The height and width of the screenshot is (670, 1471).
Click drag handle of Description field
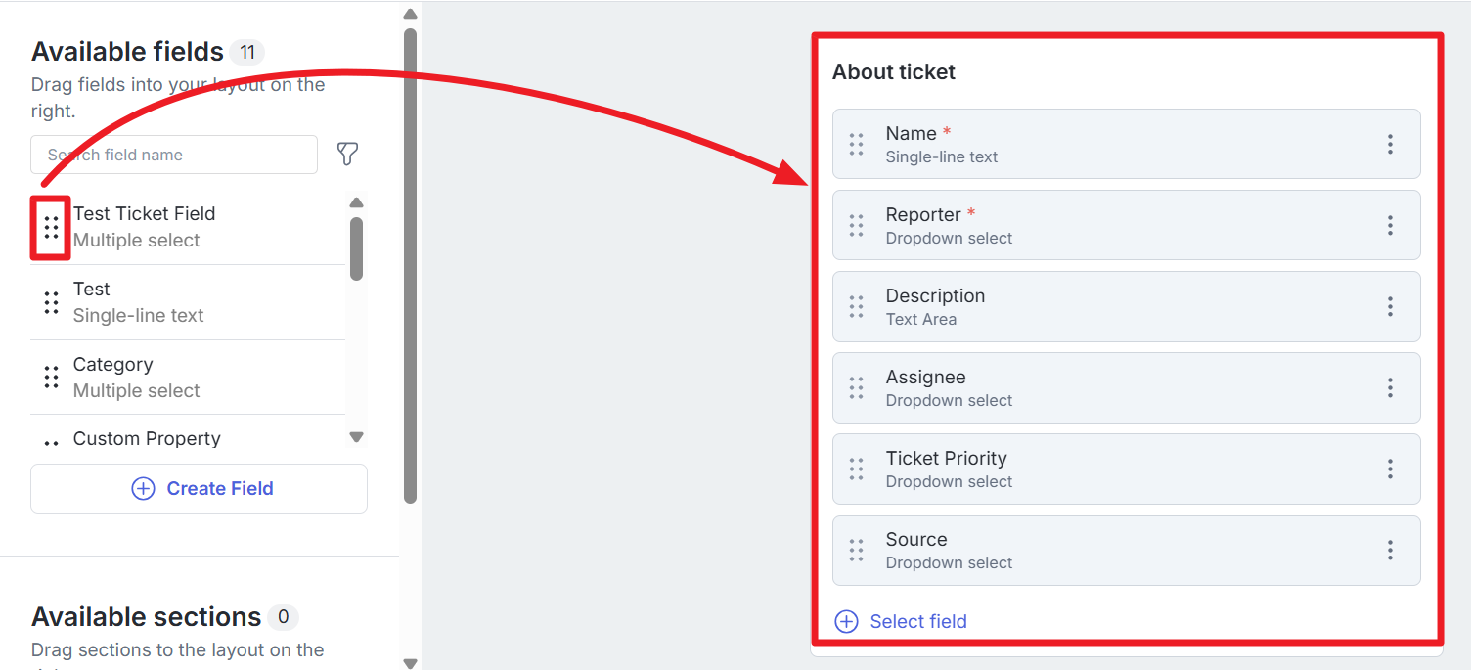coord(857,307)
